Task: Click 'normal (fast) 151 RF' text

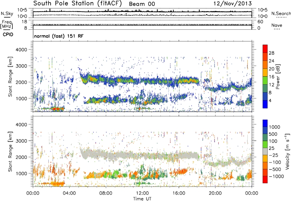Action: click(59, 36)
